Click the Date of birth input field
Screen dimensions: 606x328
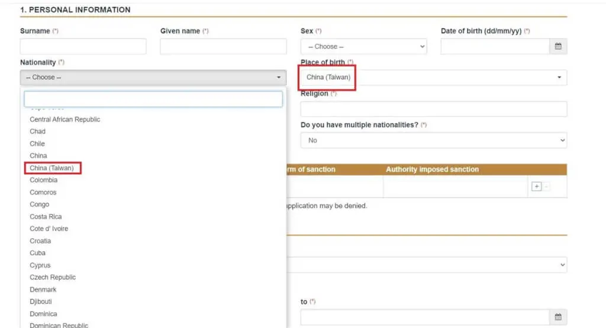point(495,47)
